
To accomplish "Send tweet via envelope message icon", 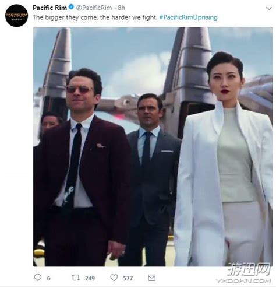I will tap(151, 278).
